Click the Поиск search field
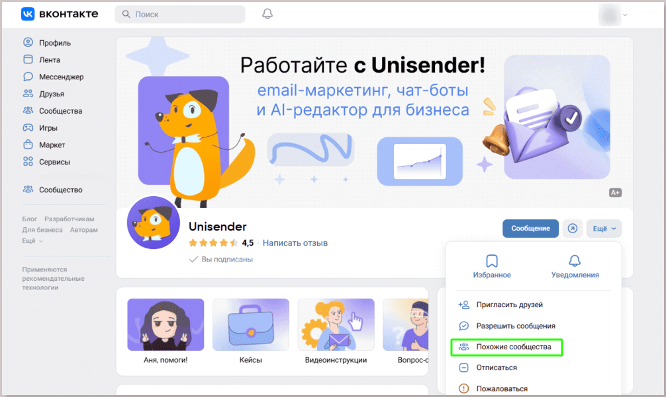 (180, 14)
